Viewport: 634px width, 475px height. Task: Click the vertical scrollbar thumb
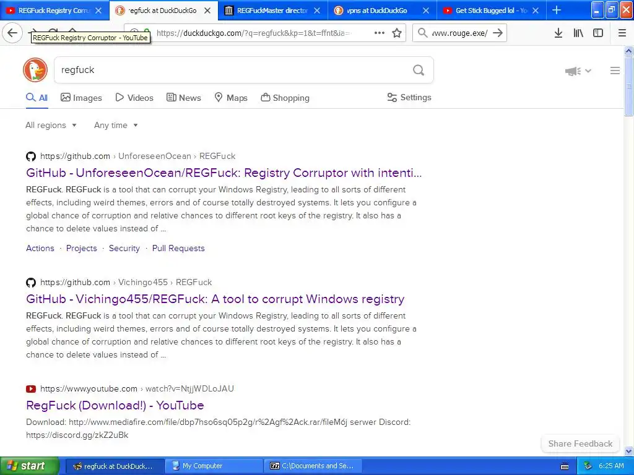[x=629, y=86]
